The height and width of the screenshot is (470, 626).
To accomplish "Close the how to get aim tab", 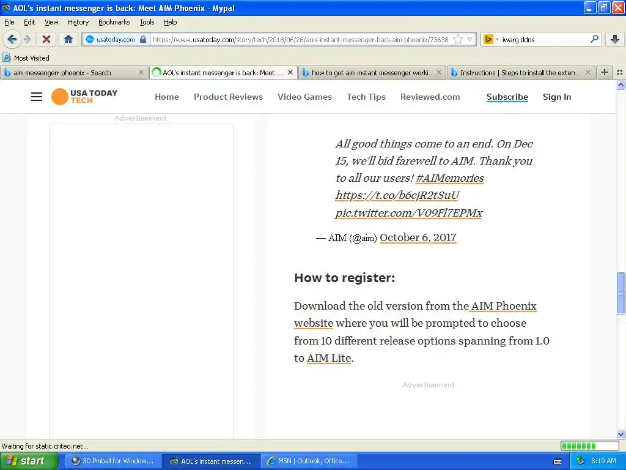I will [x=439, y=72].
